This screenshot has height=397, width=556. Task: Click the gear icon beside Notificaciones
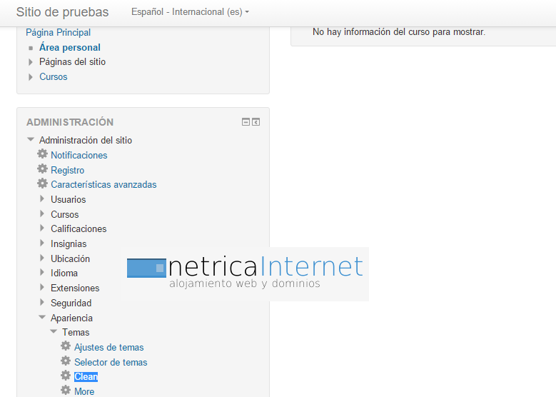pos(42,155)
